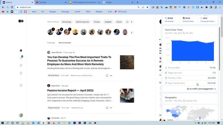Switch to the HTML questions browser tab

(85, 2)
